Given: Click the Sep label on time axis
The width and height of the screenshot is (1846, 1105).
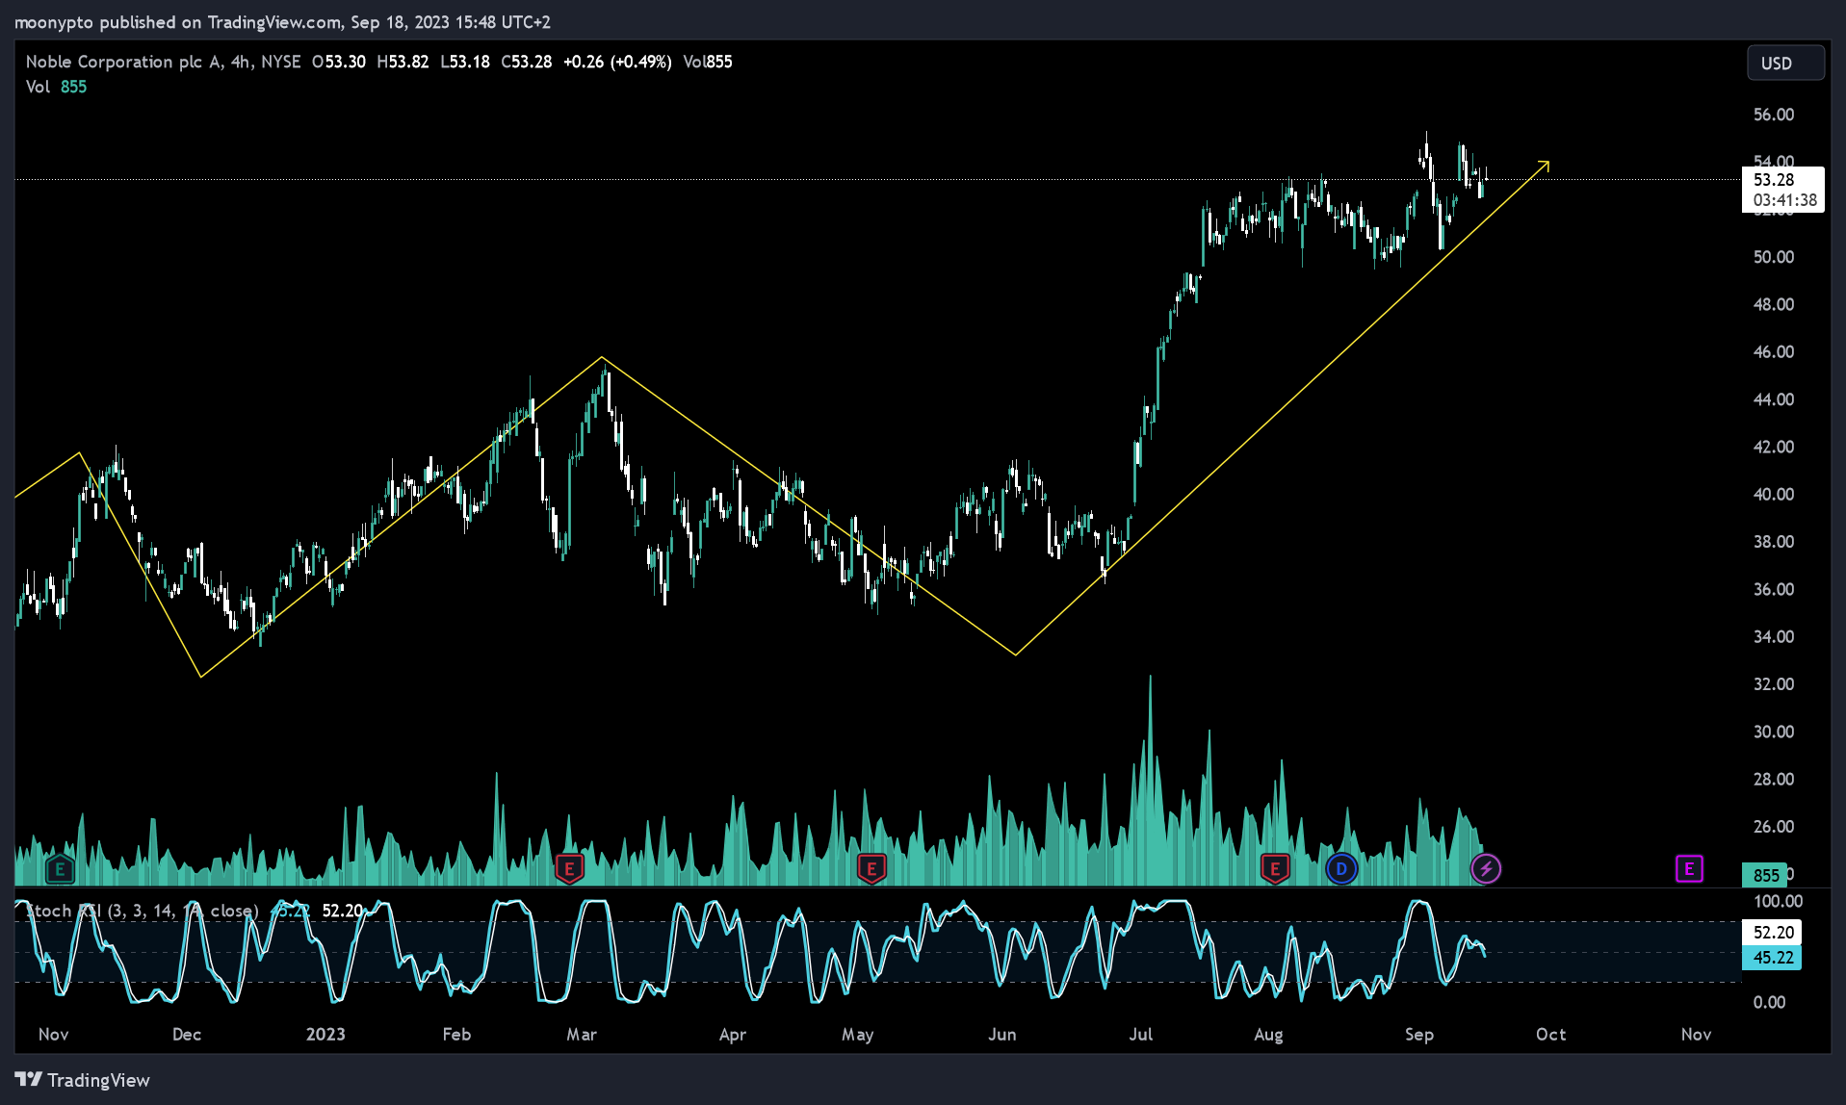Looking at the screenshot, I should [1419, 1035].
